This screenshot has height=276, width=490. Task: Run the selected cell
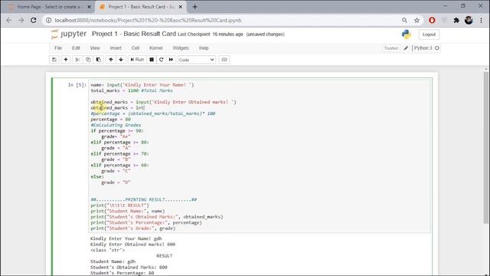[x=137, y=60]
